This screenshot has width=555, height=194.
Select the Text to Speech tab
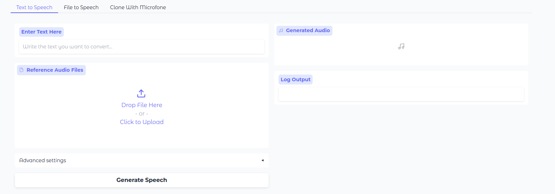pyautogui.click(x=34, y=7)
